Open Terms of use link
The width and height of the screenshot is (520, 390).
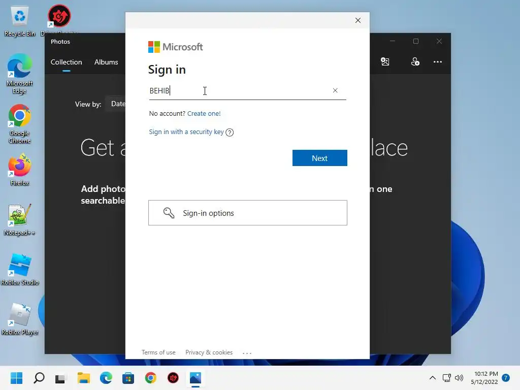pyautogui.click(x=158, y=352)
